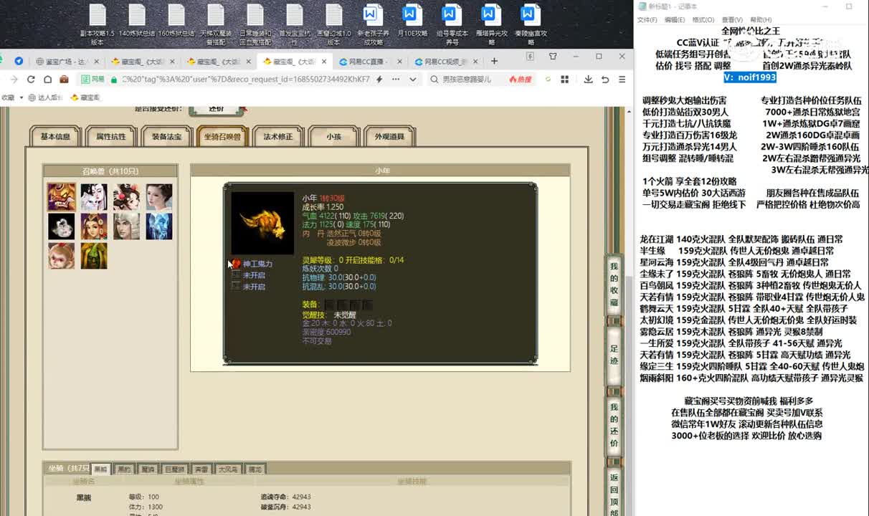
Task: Select the blue ice spirit pet icon
Action: [x=159, y=226]
